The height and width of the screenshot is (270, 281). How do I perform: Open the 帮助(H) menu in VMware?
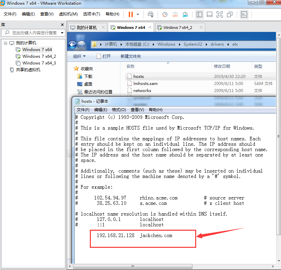point(112,14)
